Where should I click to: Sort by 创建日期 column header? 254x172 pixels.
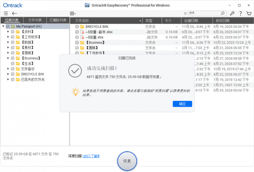pyautogui.click(x=196, y=21)
